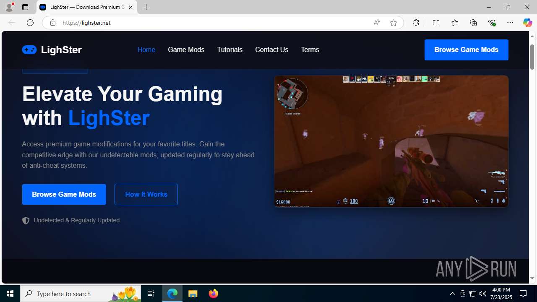View site information icon in address bar
The height and width of the screenshot is (302, 537).
pos(52,23)
